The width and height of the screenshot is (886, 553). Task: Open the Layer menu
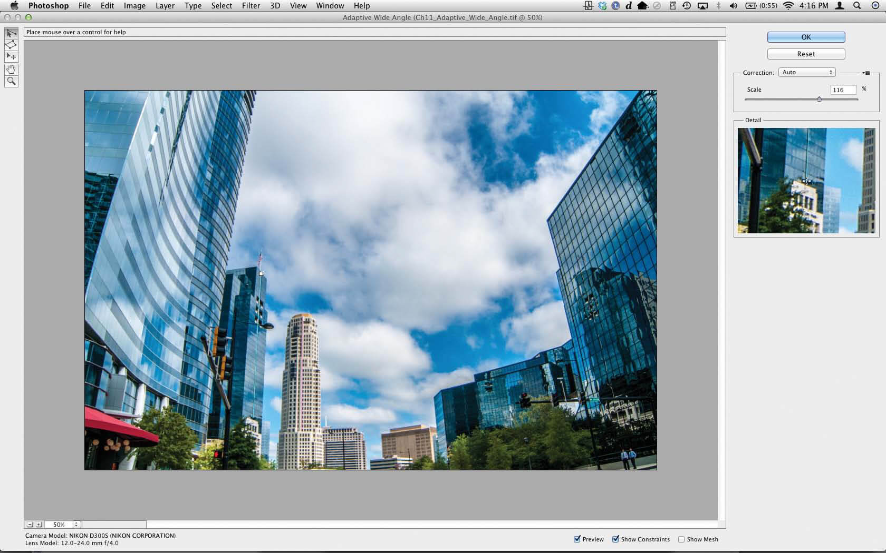click(x=165, y=6)
